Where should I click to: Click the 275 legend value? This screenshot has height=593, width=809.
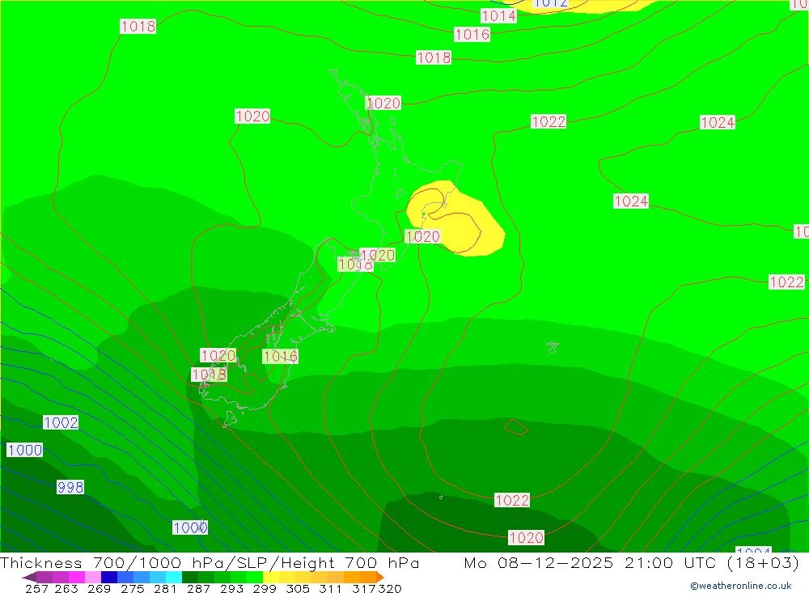132,589
